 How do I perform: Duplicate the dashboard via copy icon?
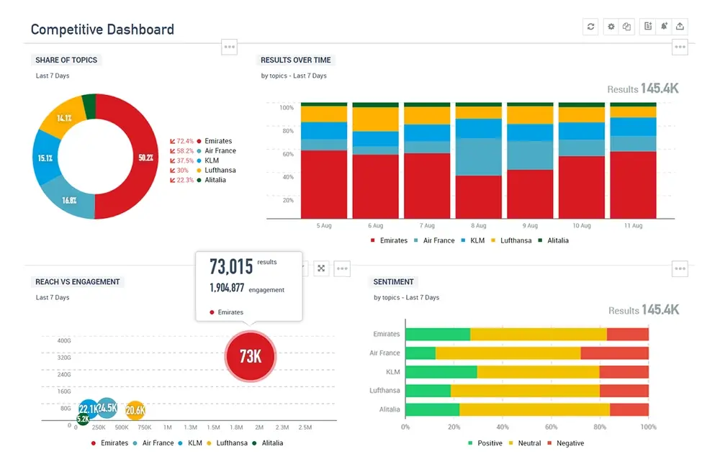(x=627, y=27)
